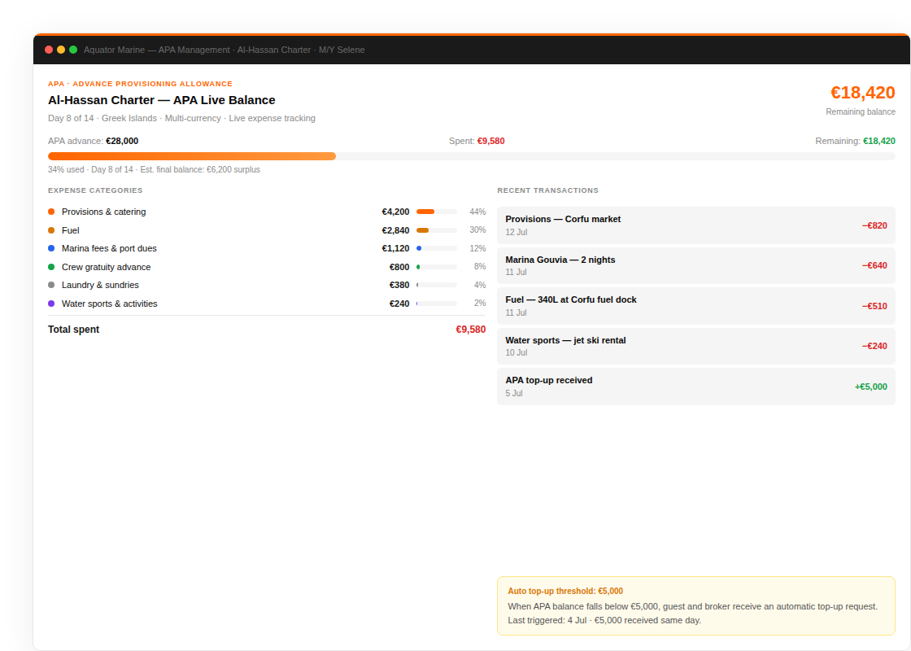Click the large €18,420 remaining balance figure
The image size is (911, 651).
pos(862,93)
